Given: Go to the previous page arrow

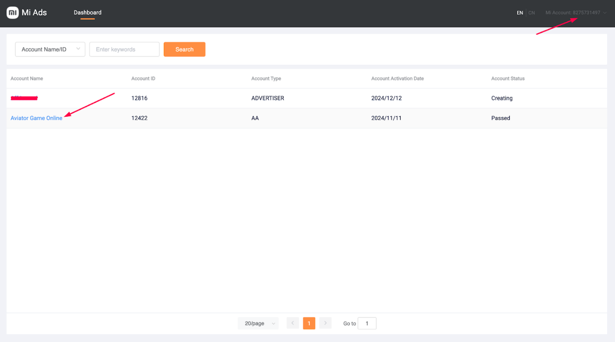Looking at the screenshot, I should pyautogui.click(x=293, y=323).
